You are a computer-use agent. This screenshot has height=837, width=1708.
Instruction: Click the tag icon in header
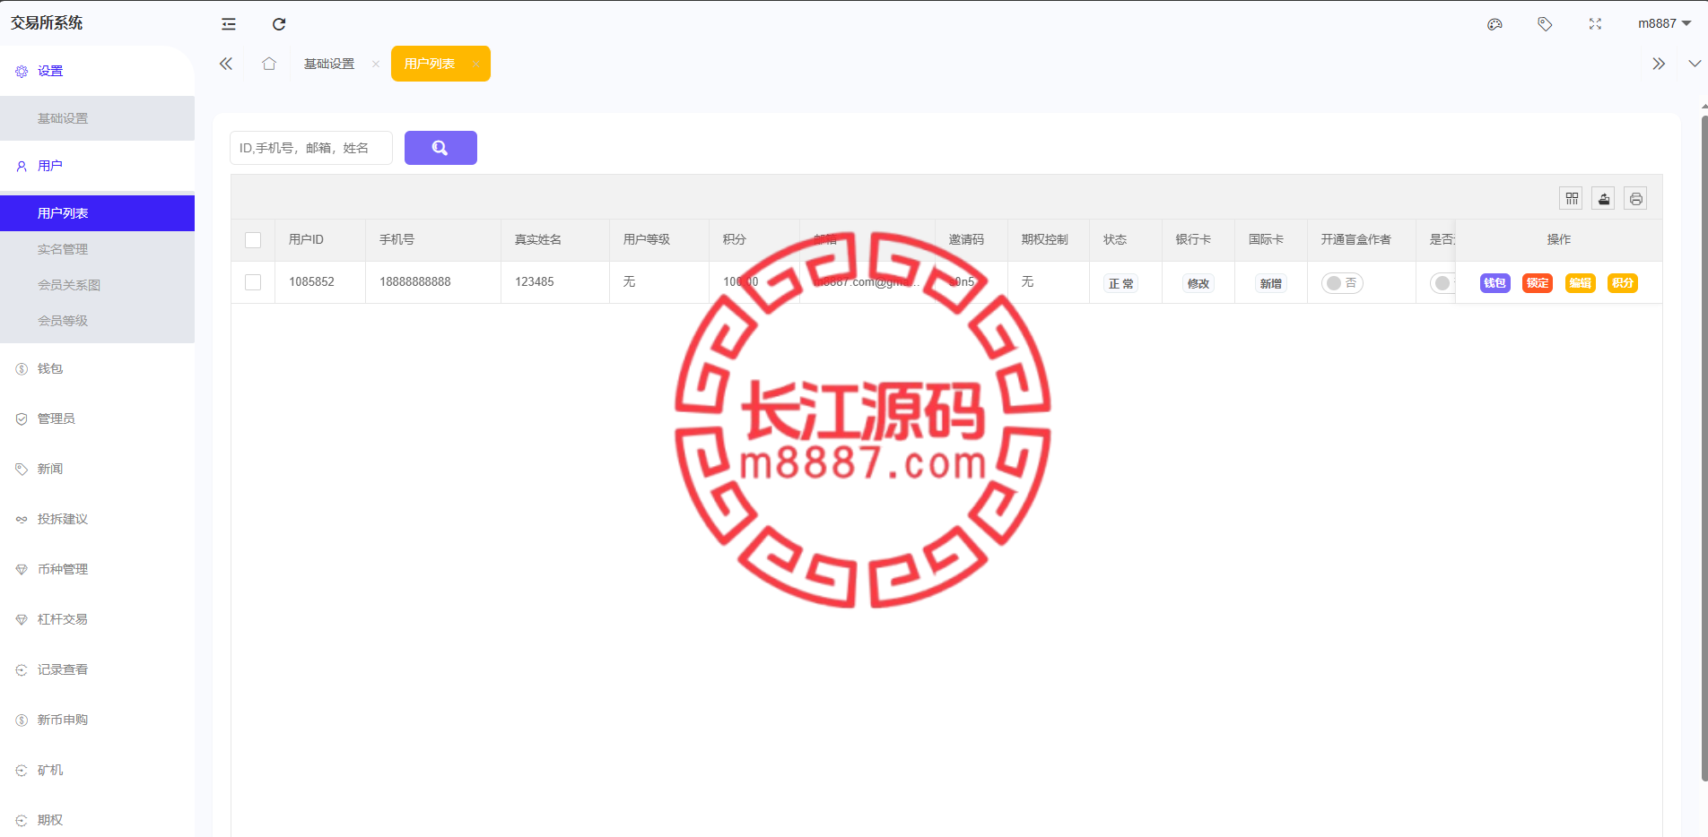click(x=1545, y=24)
